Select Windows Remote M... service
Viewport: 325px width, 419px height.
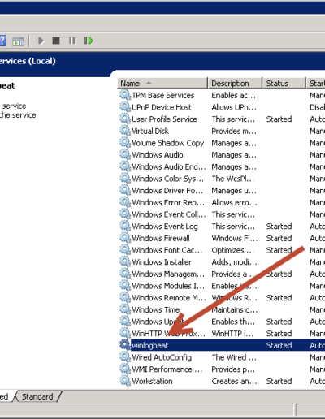169,298
